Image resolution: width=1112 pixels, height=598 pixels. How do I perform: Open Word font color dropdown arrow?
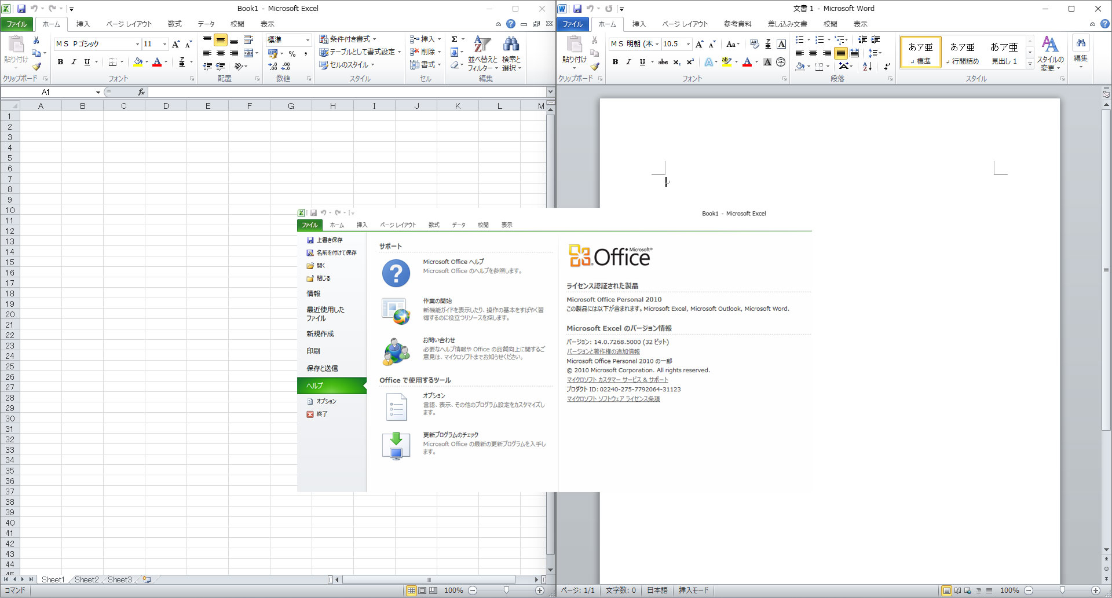[x=756, y=62]
